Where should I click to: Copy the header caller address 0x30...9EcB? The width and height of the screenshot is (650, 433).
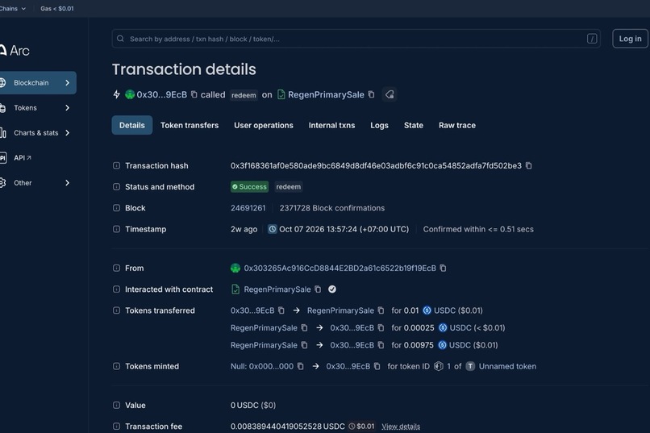[x=194, y=94]
